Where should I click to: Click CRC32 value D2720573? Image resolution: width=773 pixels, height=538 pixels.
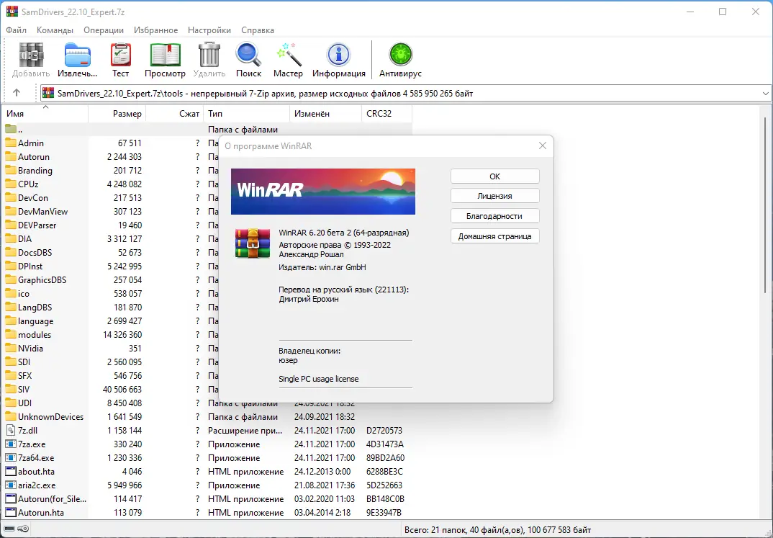384,431
